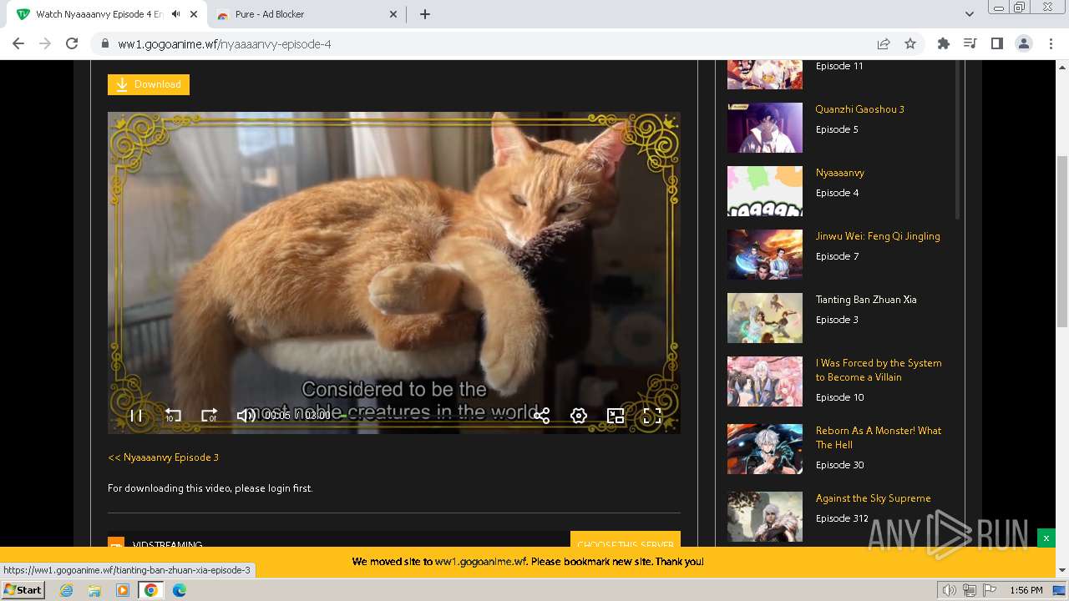Click the network icon in the system tray
This screenshot has width=1069, height=601.
(970, 590)
